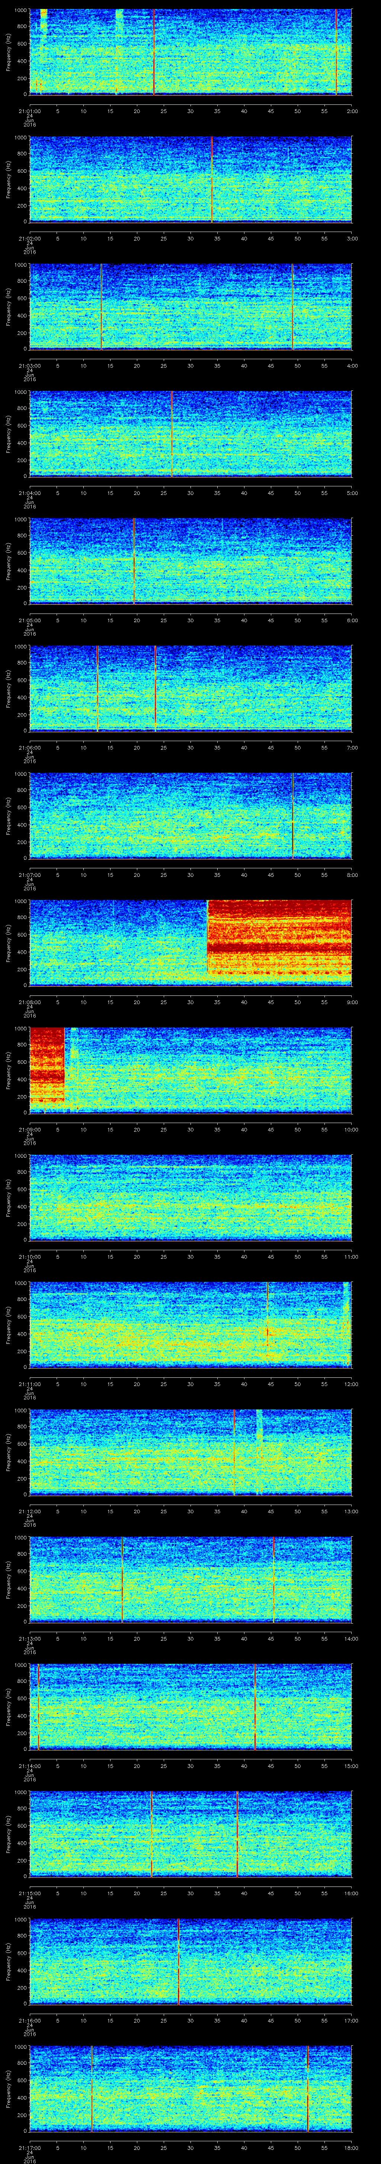The image size is (381, 2164).
Task: Click the red broadband noise block in the 21:08:00 spectrogram
Action: click(x=279, y=941)
